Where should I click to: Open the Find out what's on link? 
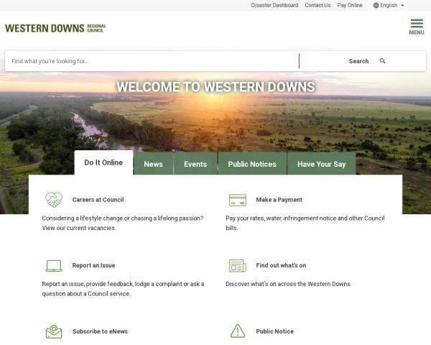[281, 265]
